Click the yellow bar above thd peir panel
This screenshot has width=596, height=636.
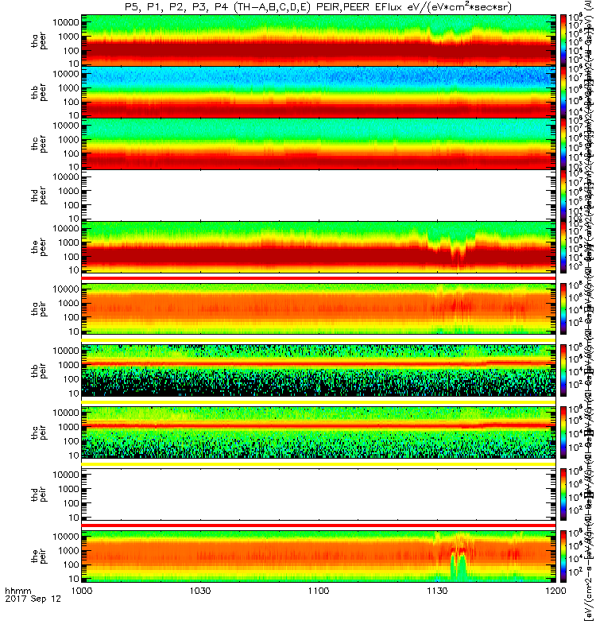tap(319, 463)
